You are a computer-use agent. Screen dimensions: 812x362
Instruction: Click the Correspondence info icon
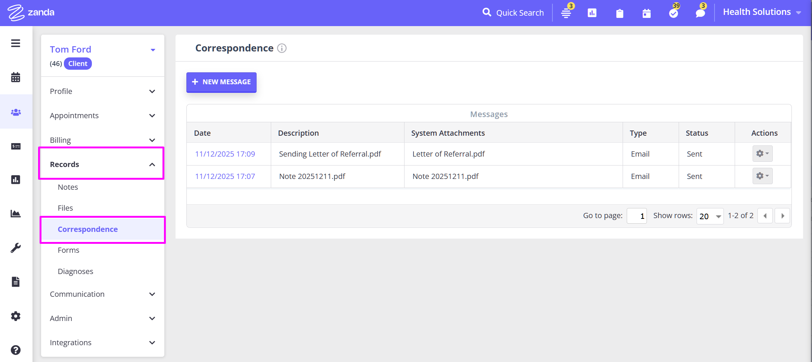point(282,48)
